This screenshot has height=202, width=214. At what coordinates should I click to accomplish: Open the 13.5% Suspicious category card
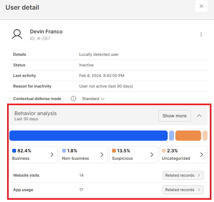click(x=133, y=155)
